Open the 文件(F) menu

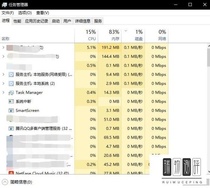pyautogui.click(x=8, y=13)
